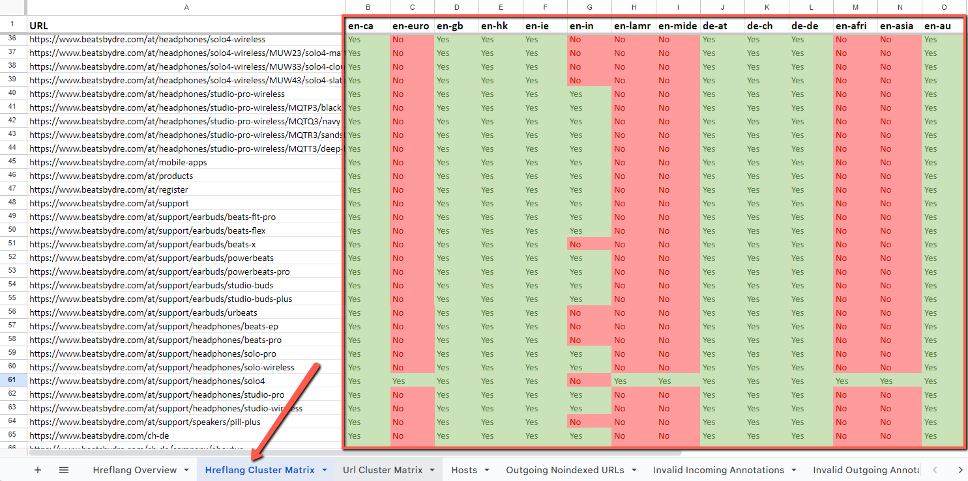This screenshot has height=481, width=968.
Task: Select the en-gb header cell
Action: pos(457,25)
